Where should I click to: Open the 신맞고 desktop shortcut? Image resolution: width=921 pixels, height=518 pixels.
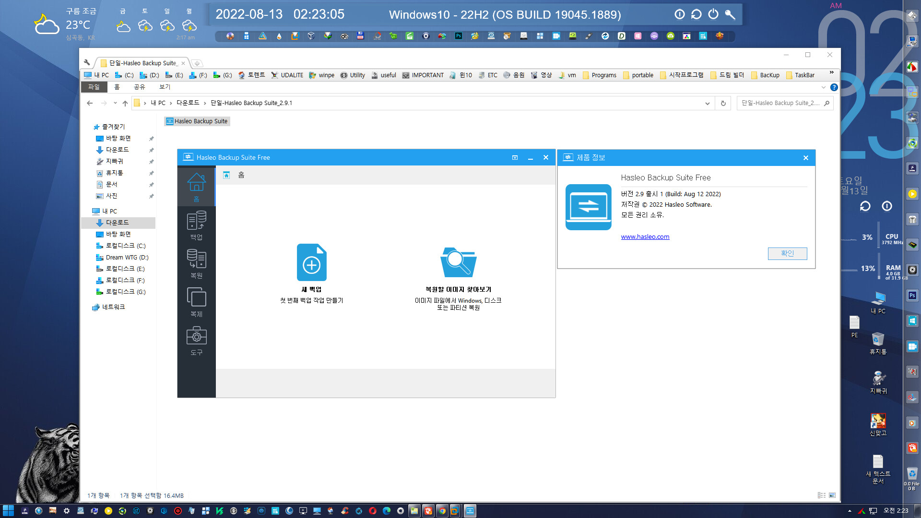878,424
